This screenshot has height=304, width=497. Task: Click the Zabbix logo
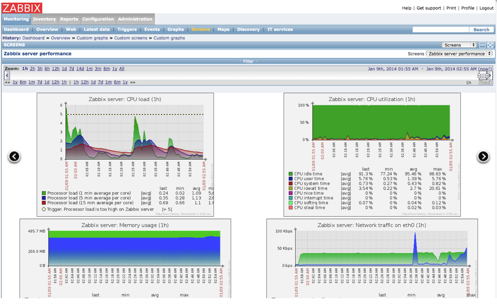(x=22, y=8)
